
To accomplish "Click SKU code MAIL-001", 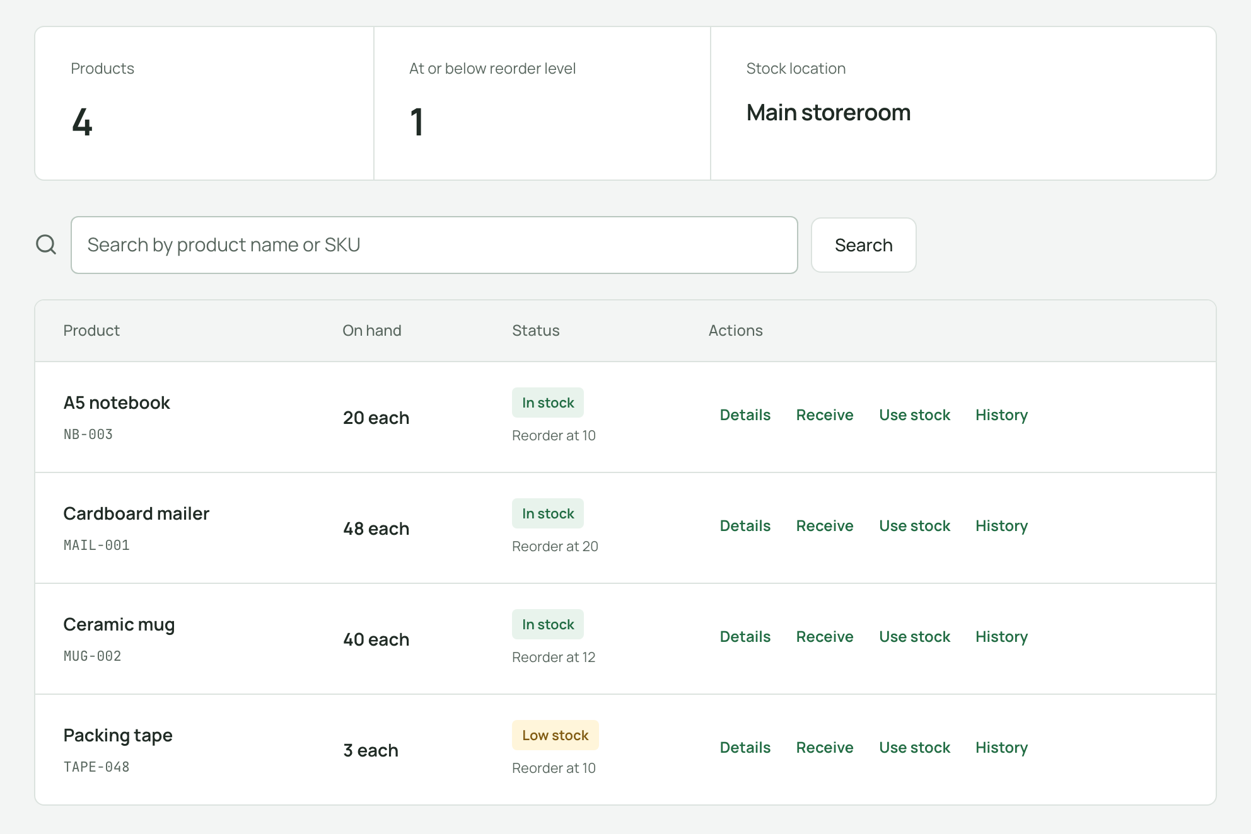I will pos(96,546).
